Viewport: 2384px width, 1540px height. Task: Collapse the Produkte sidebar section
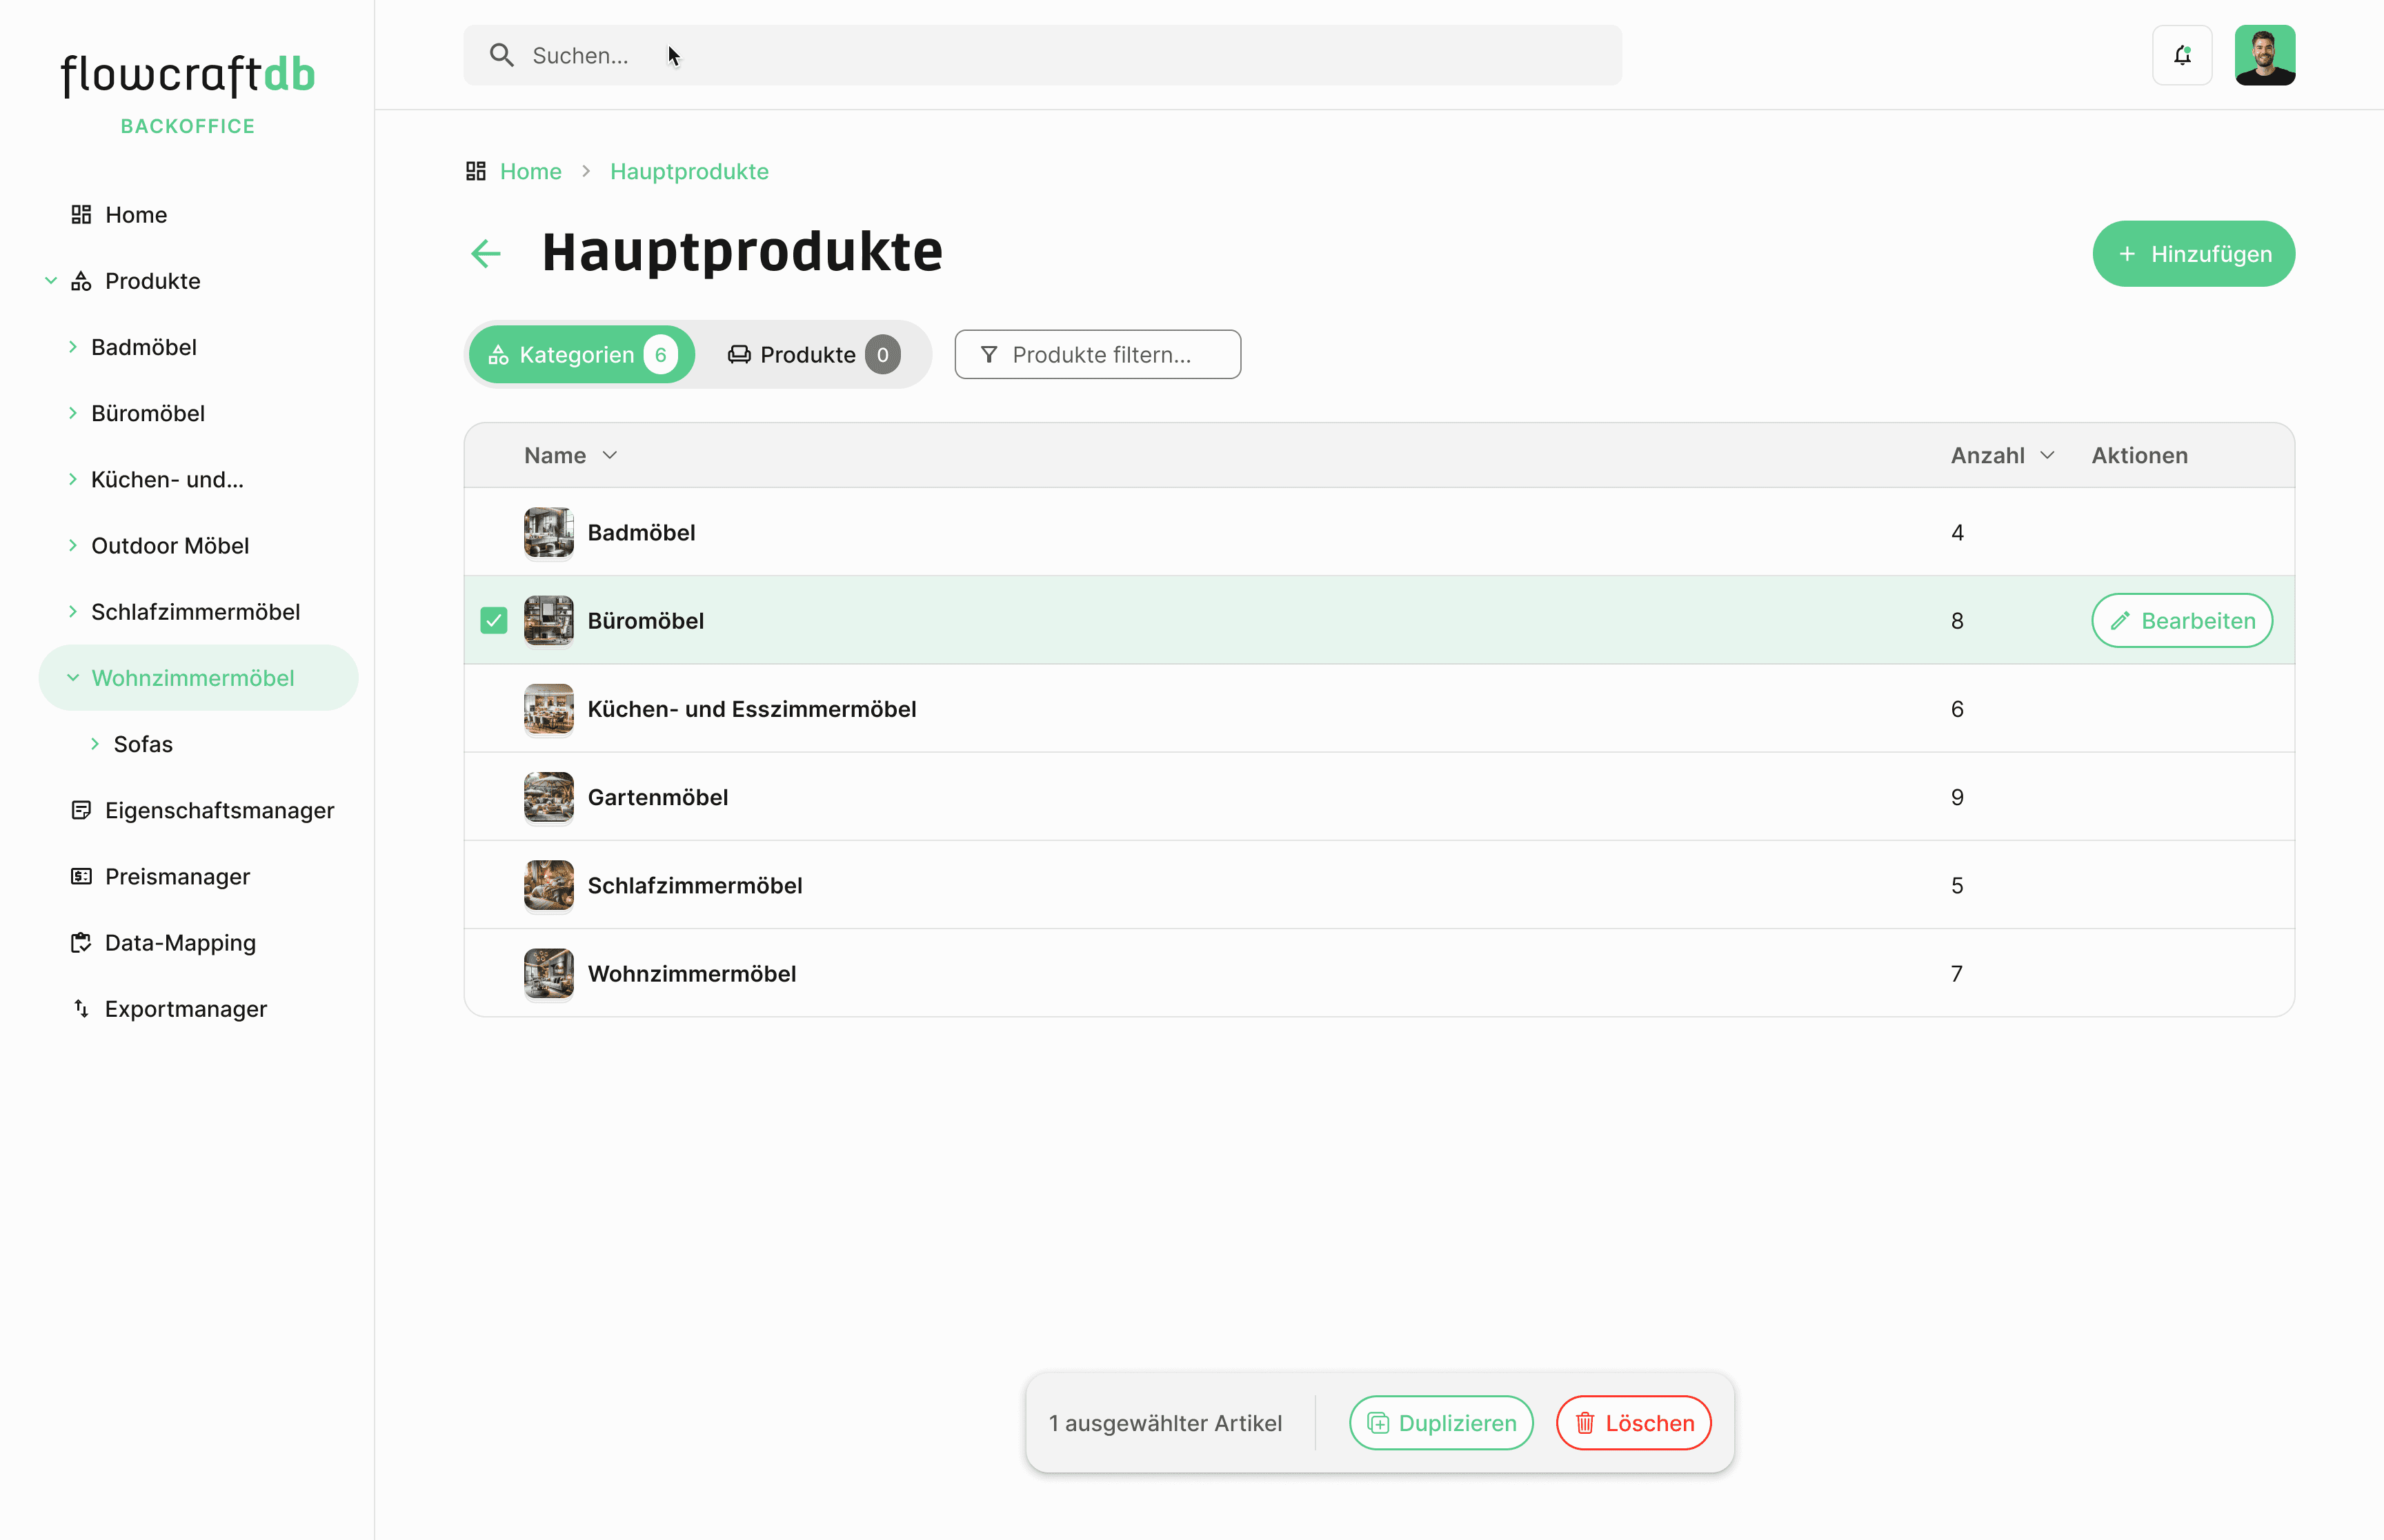tap(51, 281)
